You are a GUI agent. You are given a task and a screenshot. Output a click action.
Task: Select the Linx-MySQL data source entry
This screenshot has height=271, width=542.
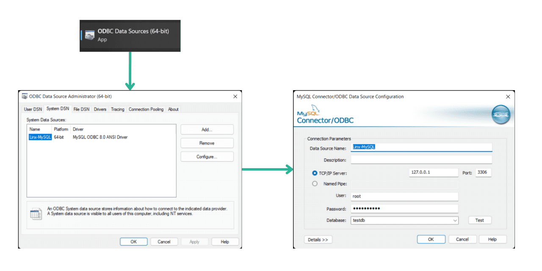click(40, 136)
